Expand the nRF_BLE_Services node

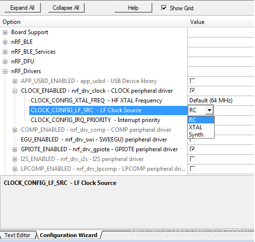click(5, 52)
